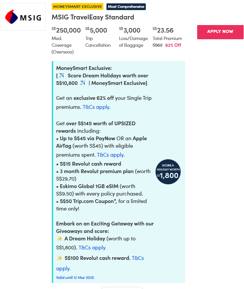
Task: Click the airplane emoji after S$10,800
Action: click(x=83, y=83)
